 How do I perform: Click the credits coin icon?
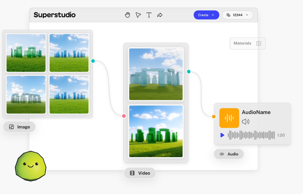(228, 15)
